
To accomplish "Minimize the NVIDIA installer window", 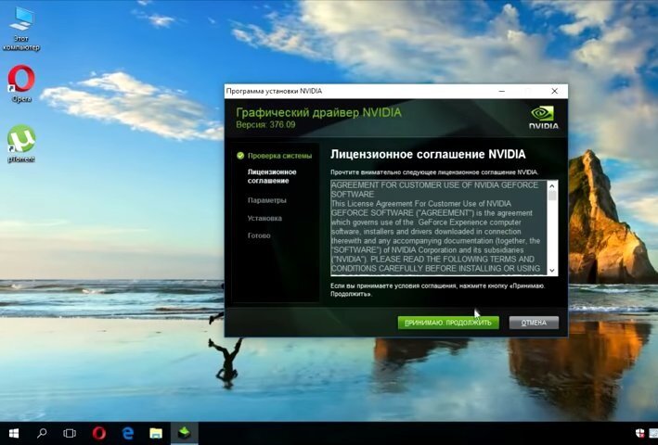I will (502, 91).
